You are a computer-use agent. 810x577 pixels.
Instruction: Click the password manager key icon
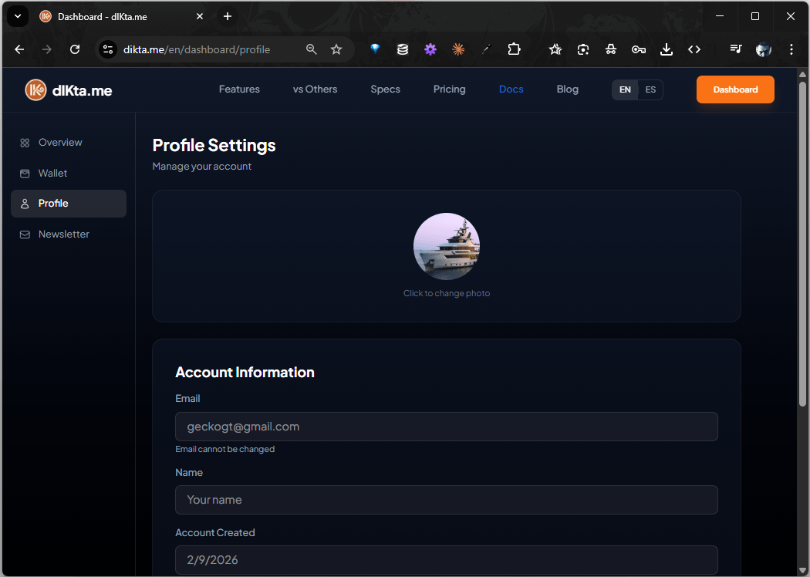click(x=639, y=49)
